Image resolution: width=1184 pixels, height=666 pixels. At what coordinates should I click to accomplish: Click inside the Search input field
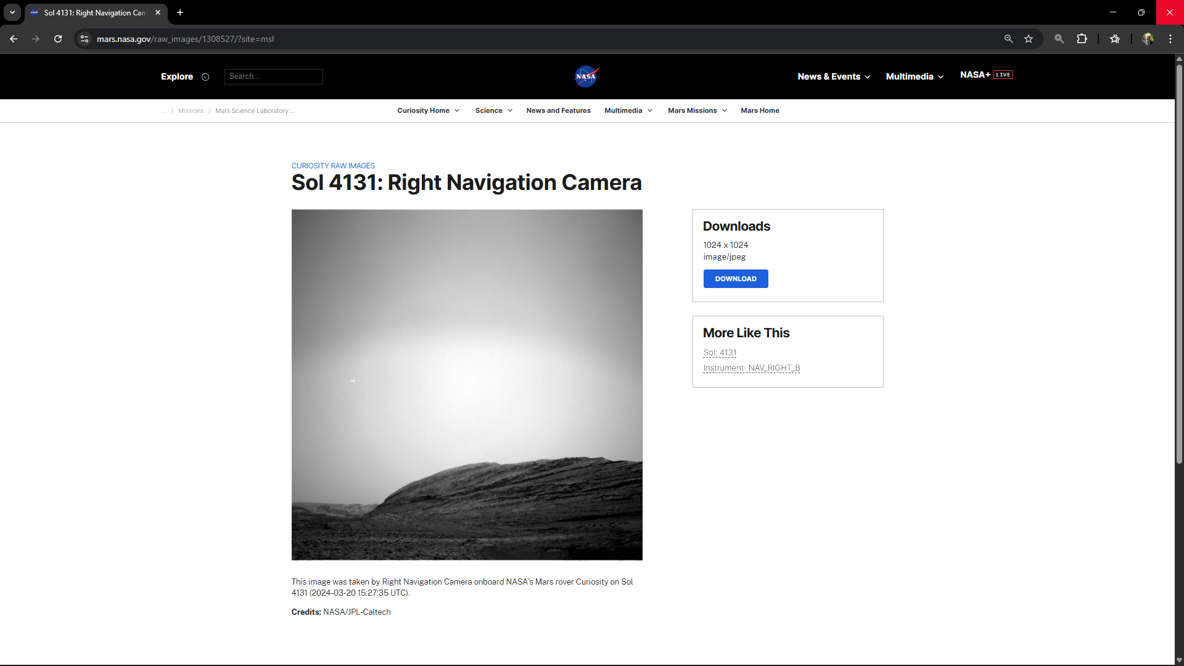273,76
